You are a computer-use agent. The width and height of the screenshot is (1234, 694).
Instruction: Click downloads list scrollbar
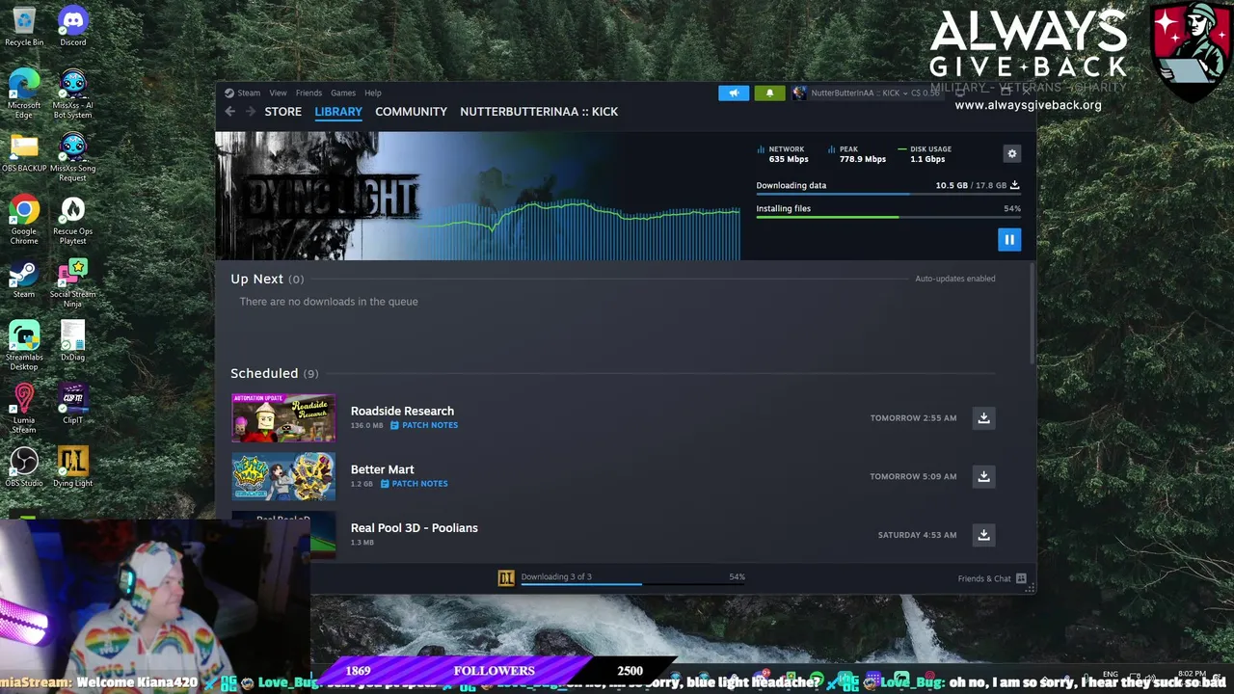coord(1032,313)
